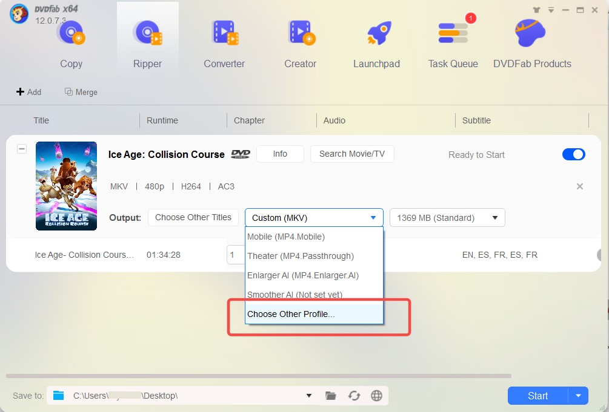The height and width of the screenshot is (412, 609).
Task: Click the Chapter column header
Action: point(249,120)
